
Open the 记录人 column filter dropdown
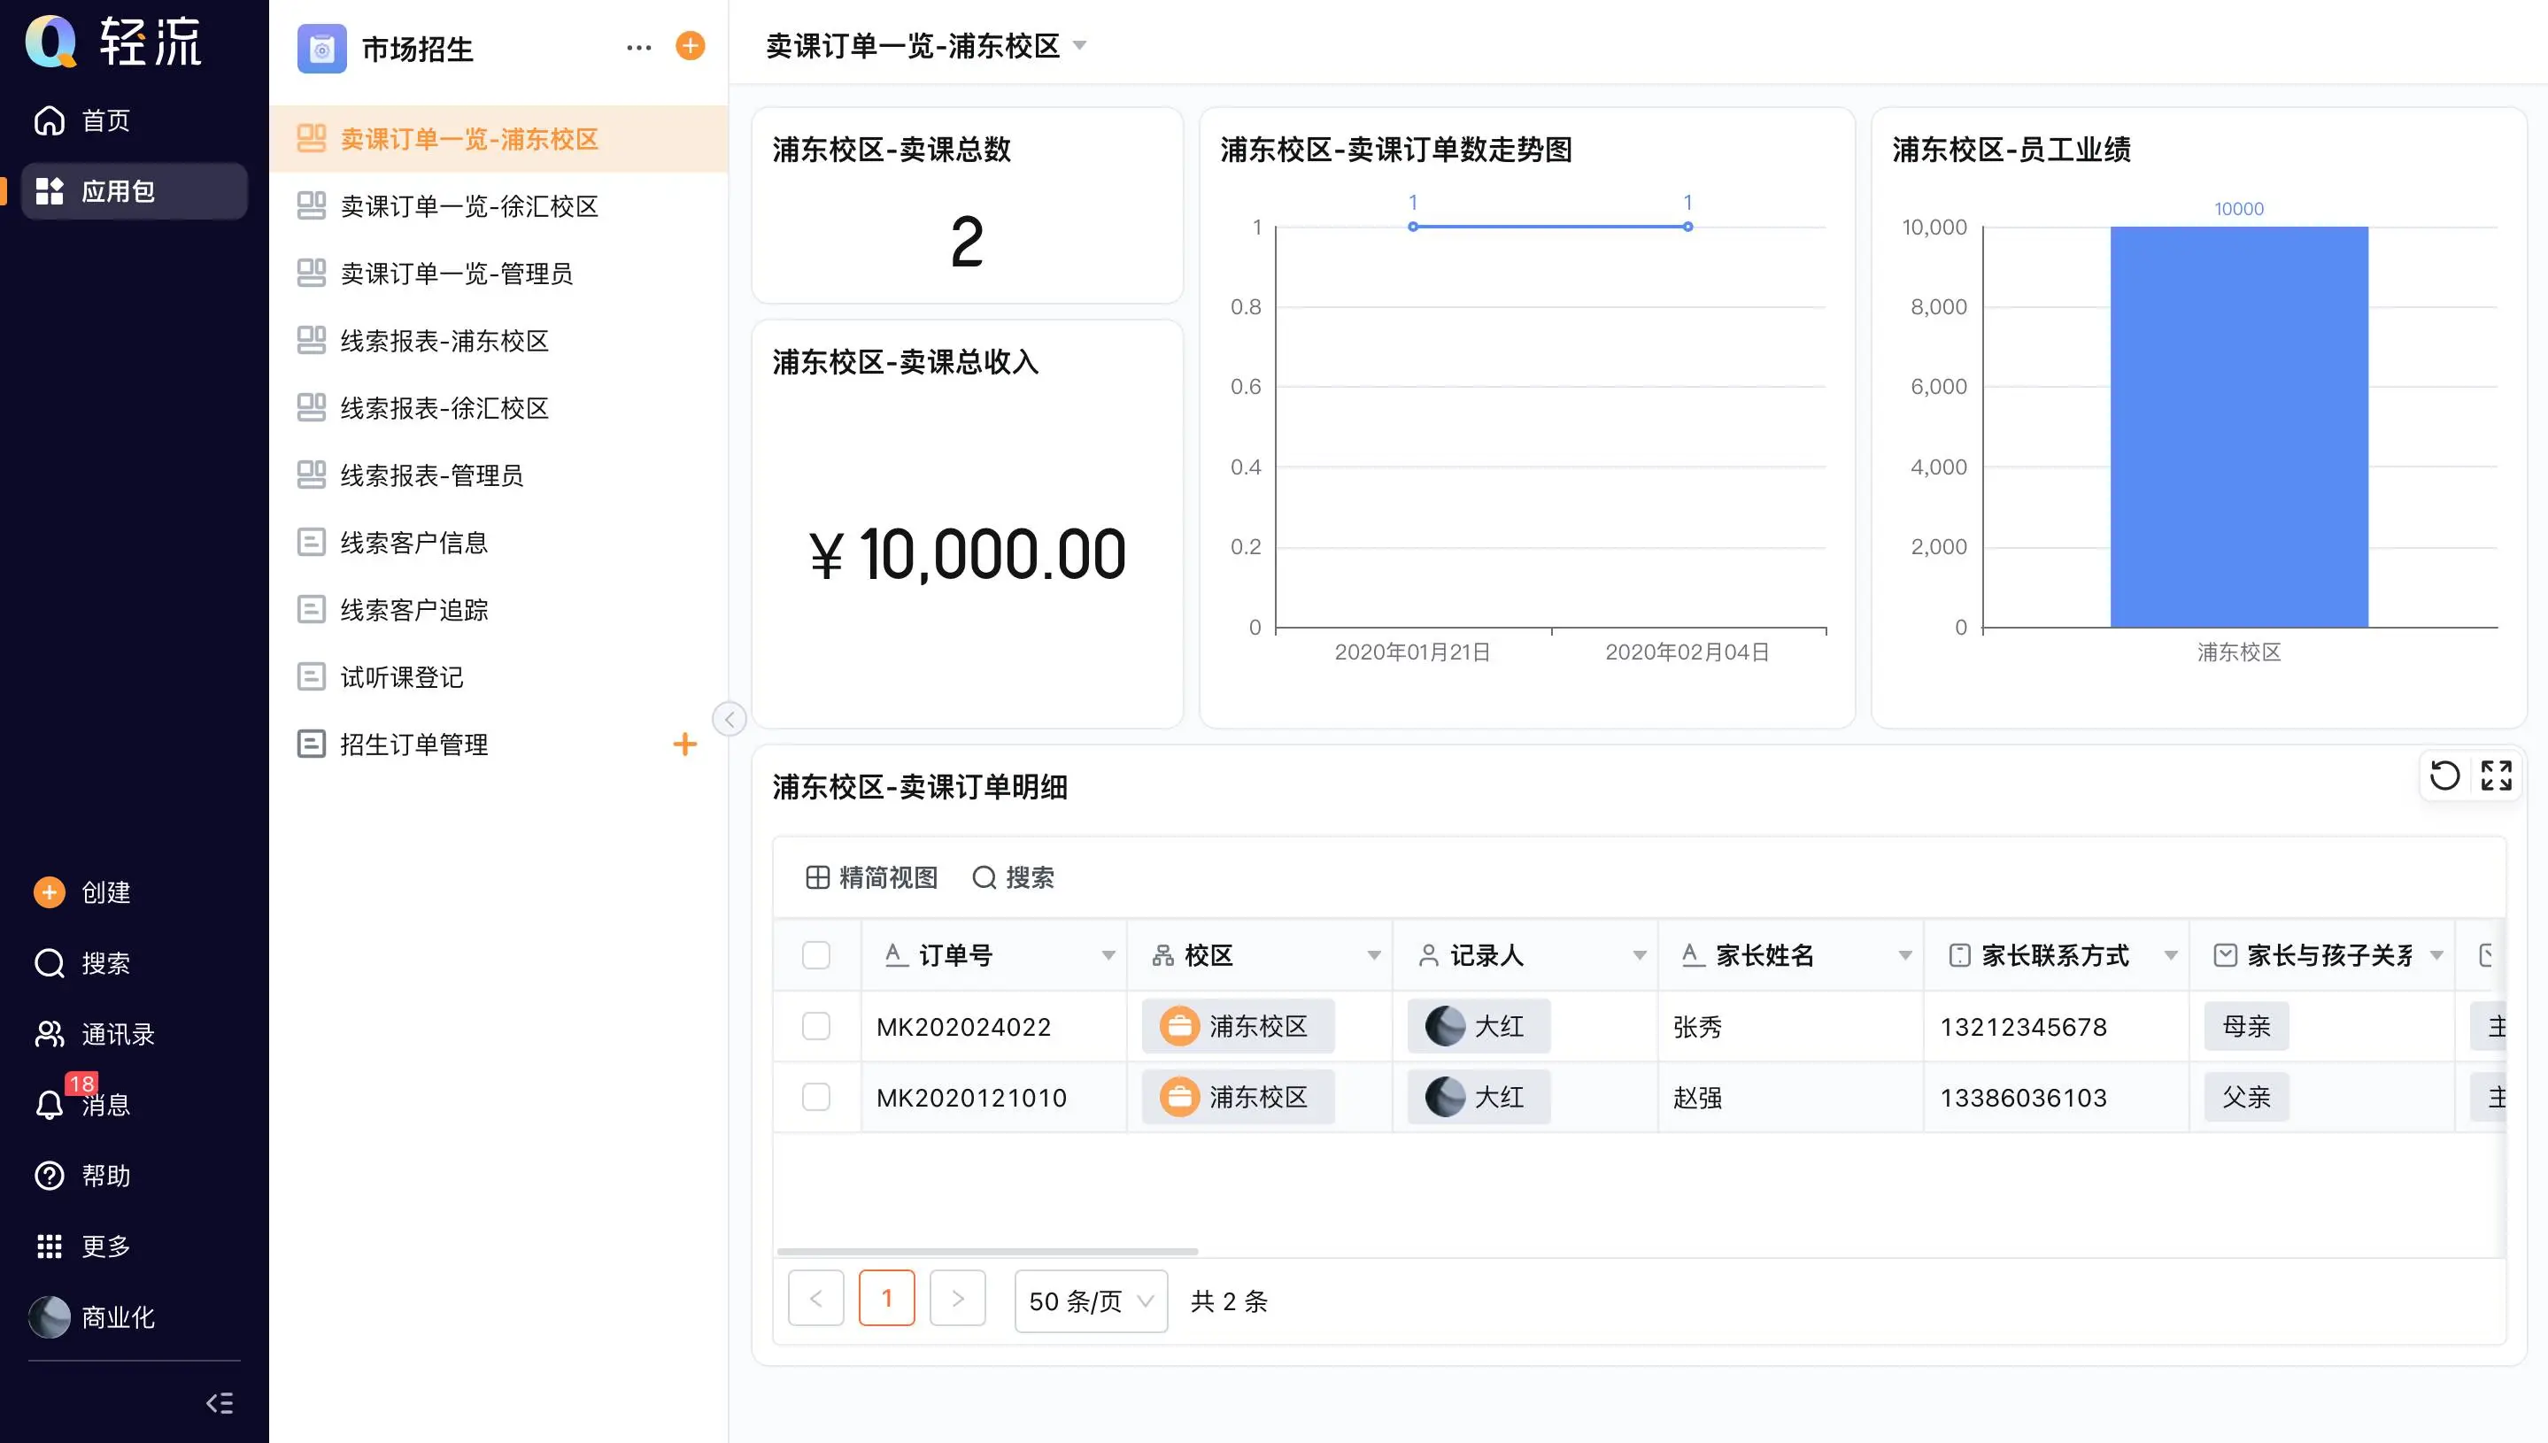coord(1640,955)
